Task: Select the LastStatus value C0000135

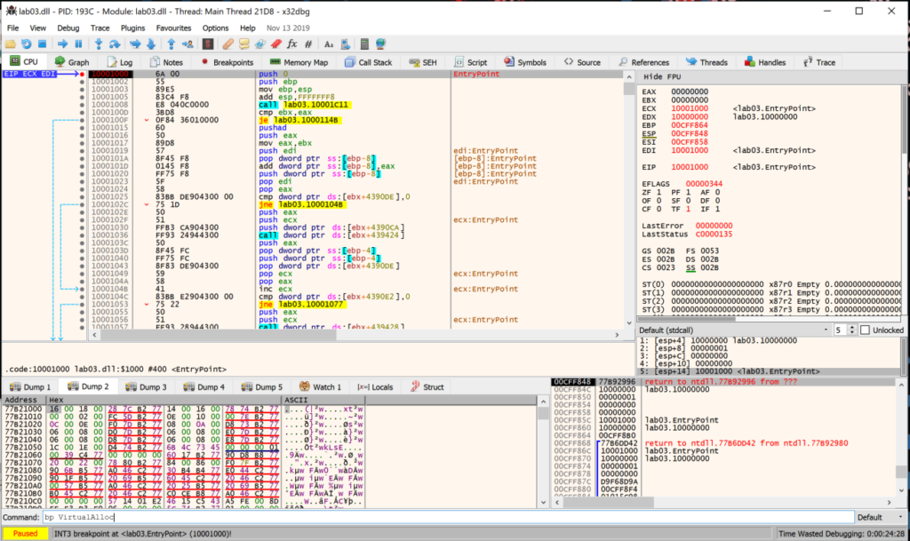Action: (714, 235)
